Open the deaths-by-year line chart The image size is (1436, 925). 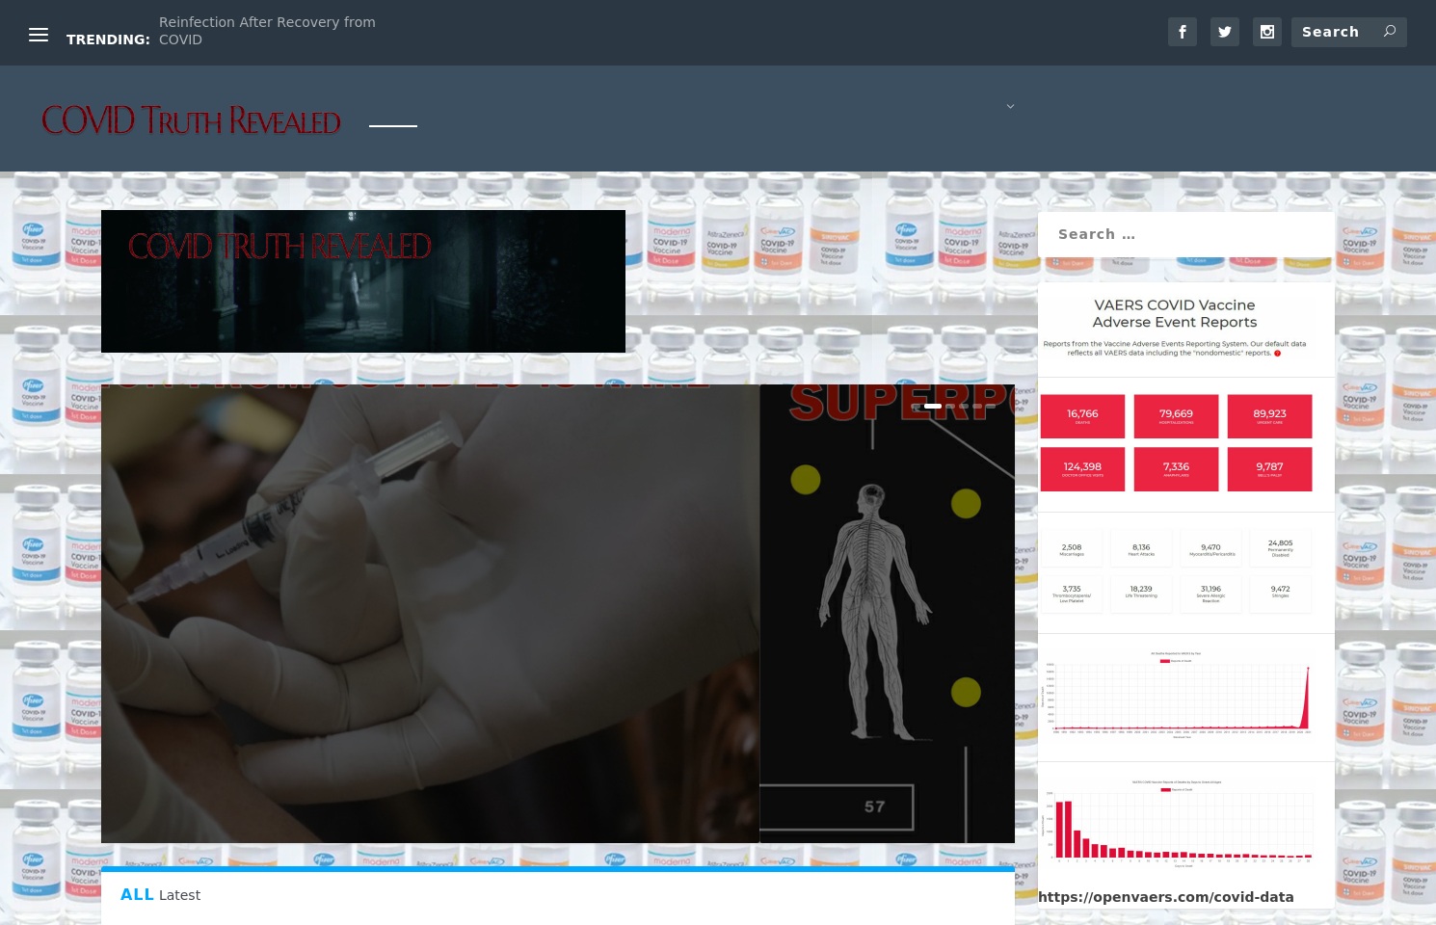point(1177,696)
